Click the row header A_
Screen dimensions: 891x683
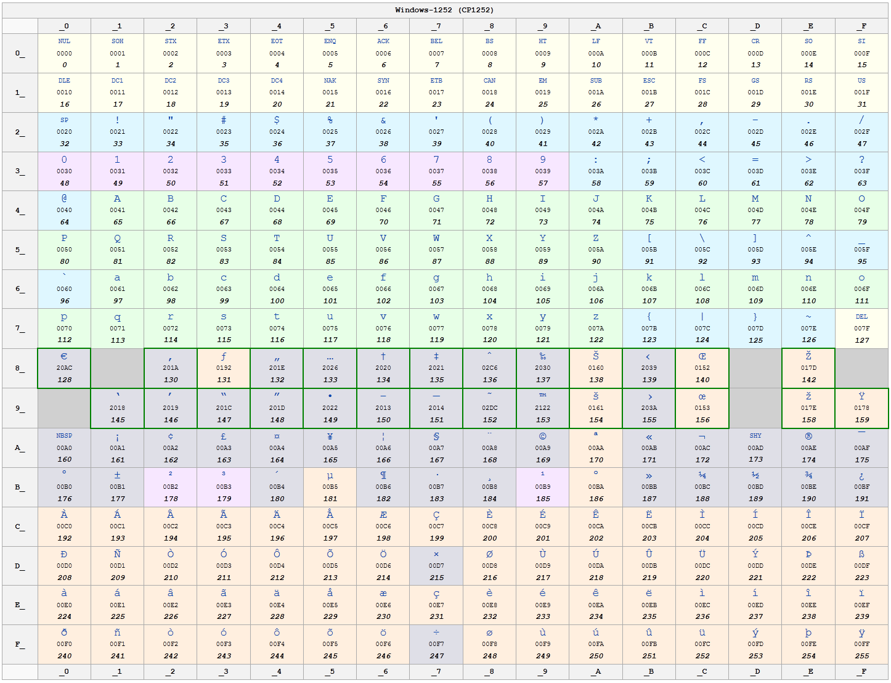(20, 448)
